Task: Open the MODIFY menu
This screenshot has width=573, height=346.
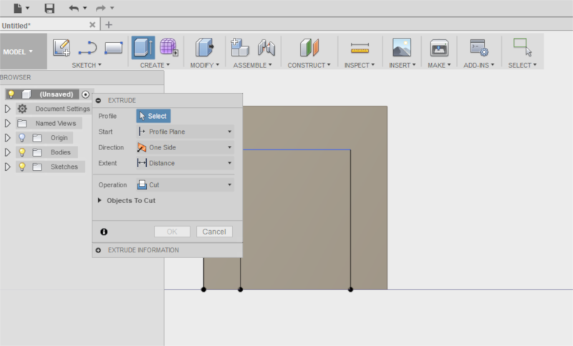Action: [205, 65]
